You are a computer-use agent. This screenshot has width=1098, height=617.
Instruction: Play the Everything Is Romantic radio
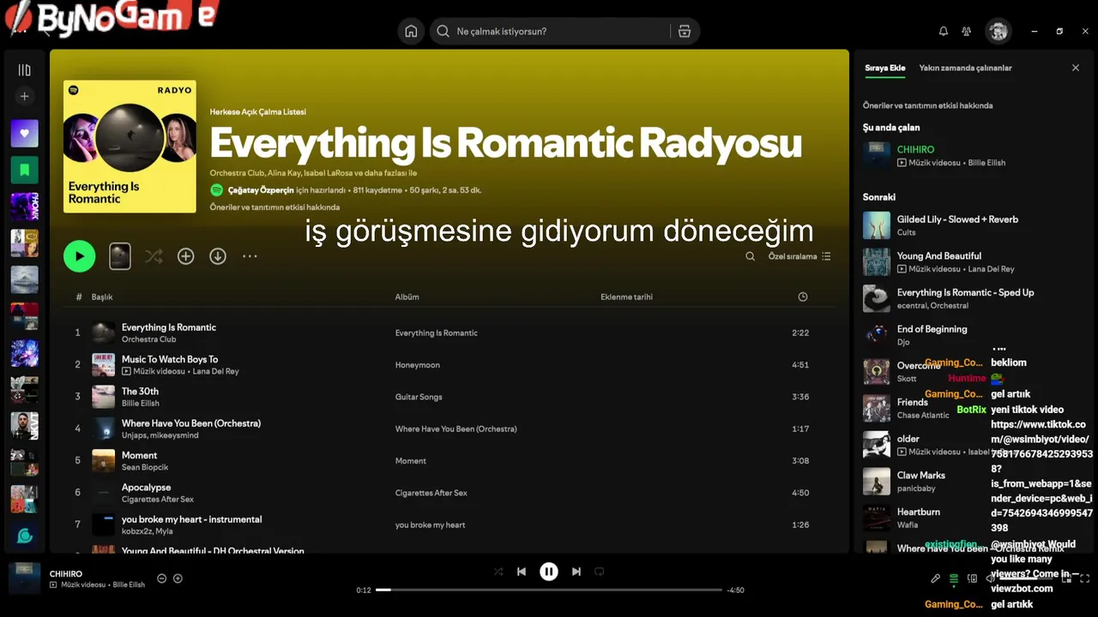coord(80,256)
